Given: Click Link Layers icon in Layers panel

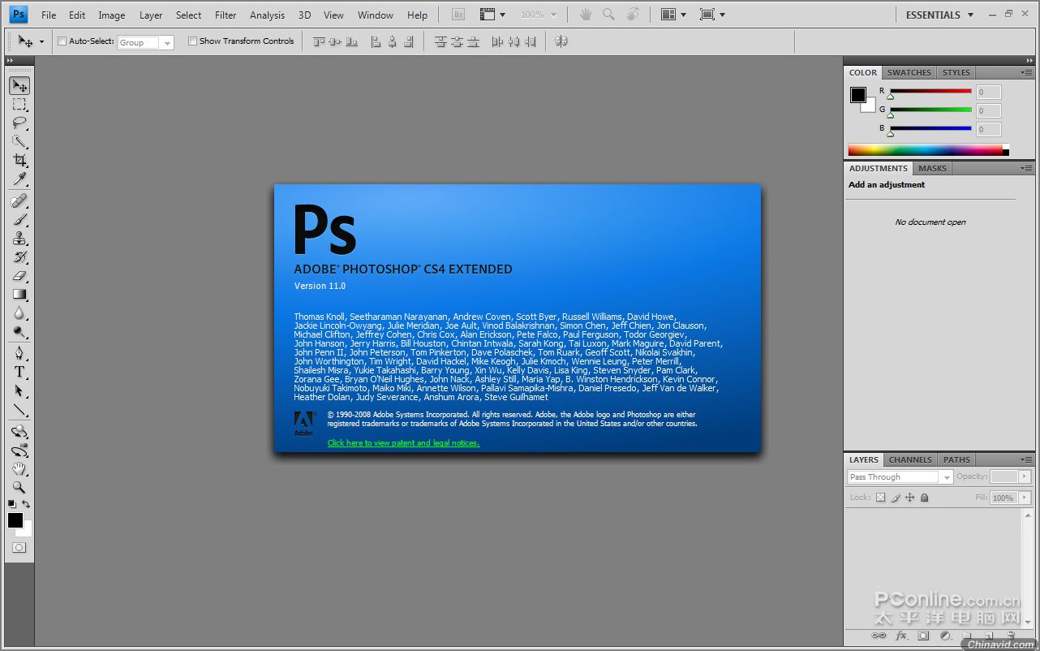Looking at the screenshot, I should point(879,636).
